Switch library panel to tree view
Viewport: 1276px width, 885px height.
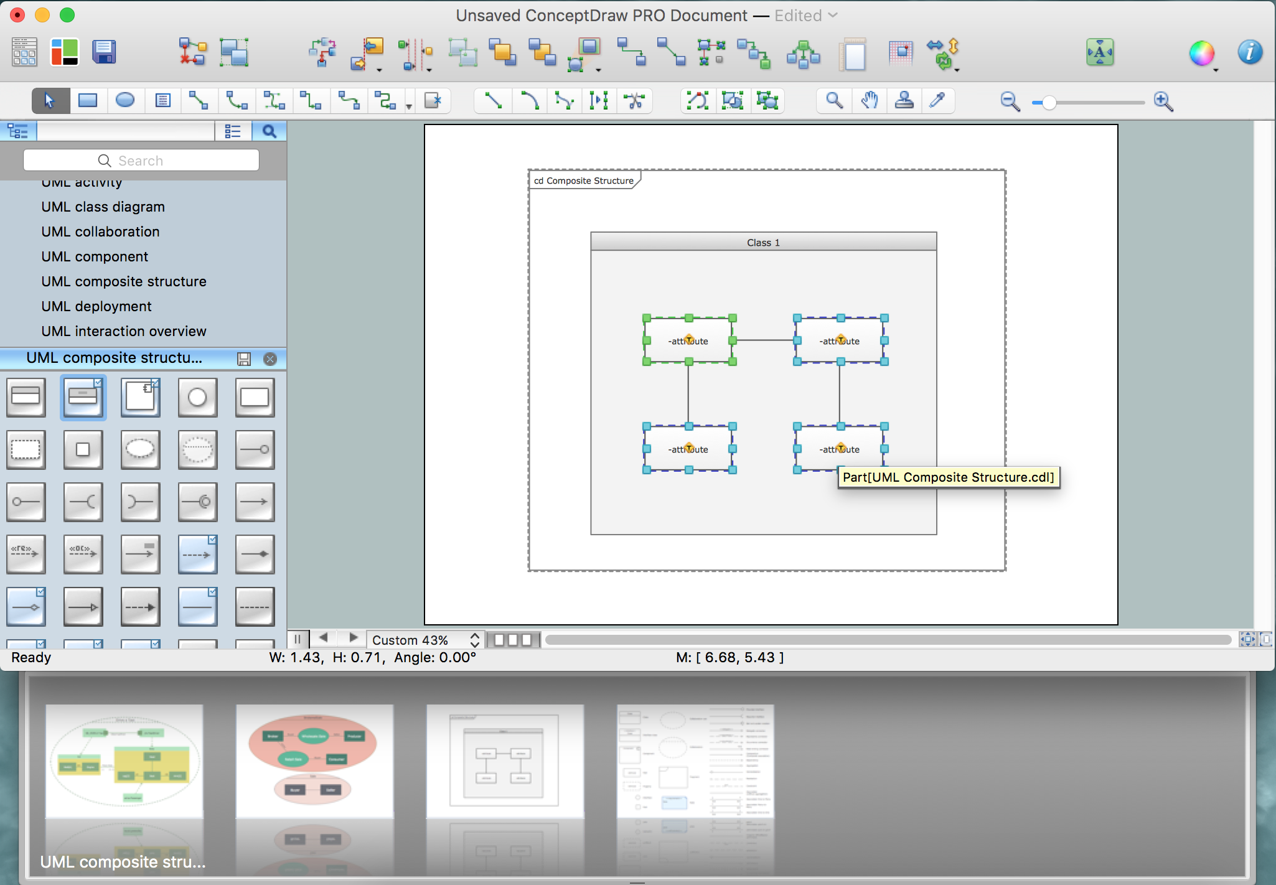point(18,131)
